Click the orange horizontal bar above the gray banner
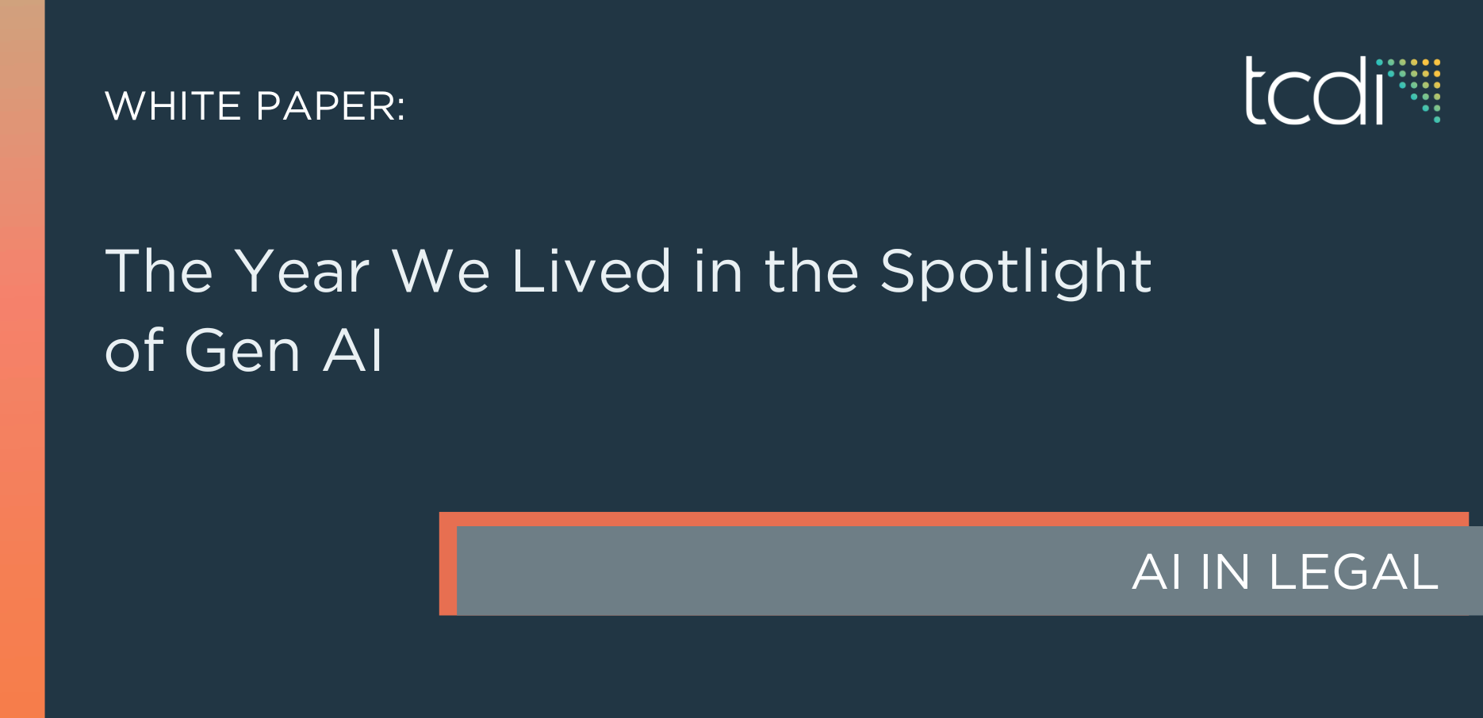This screenshot has height=718, width=1483. click(x=952, y=518)
